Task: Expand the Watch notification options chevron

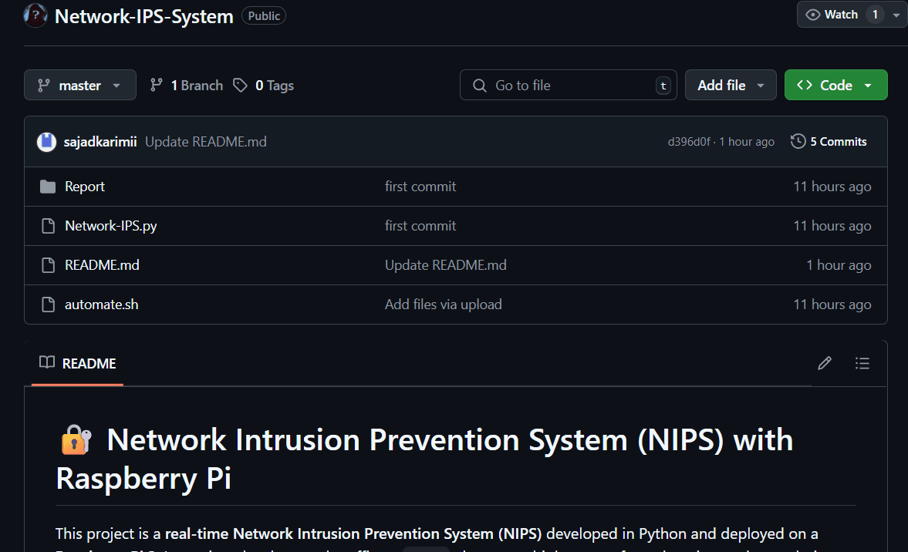Action: click(x=896, y=14)
